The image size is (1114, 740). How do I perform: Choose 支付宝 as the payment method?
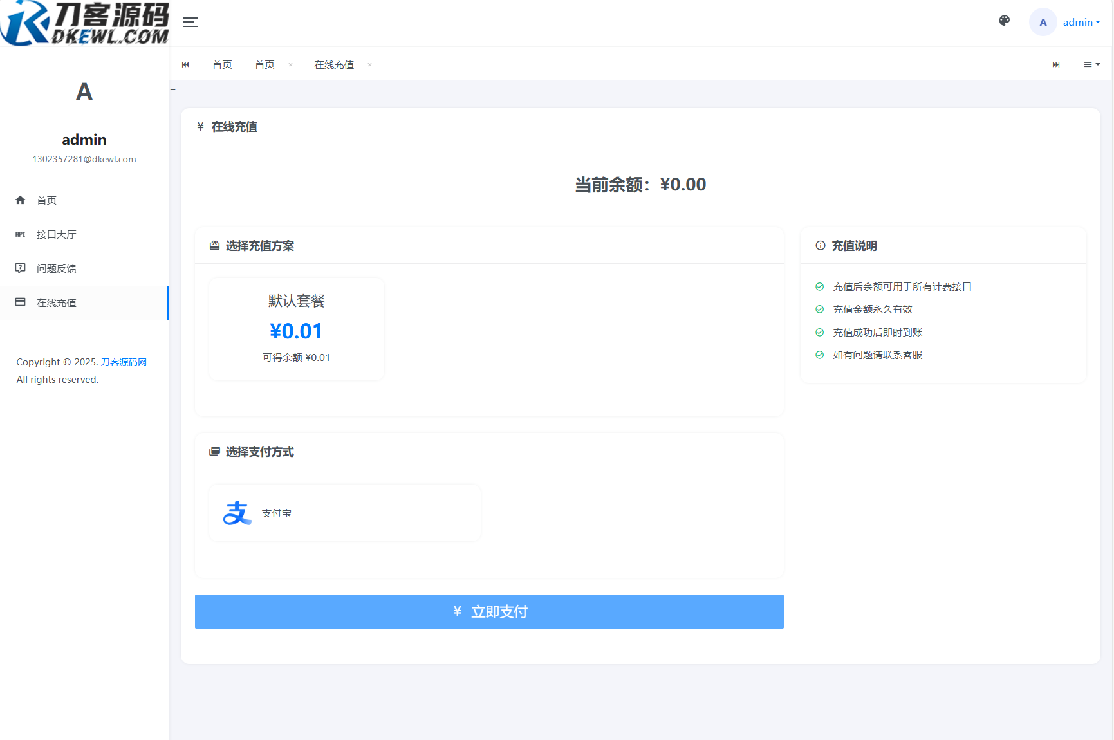click(344, 512)
